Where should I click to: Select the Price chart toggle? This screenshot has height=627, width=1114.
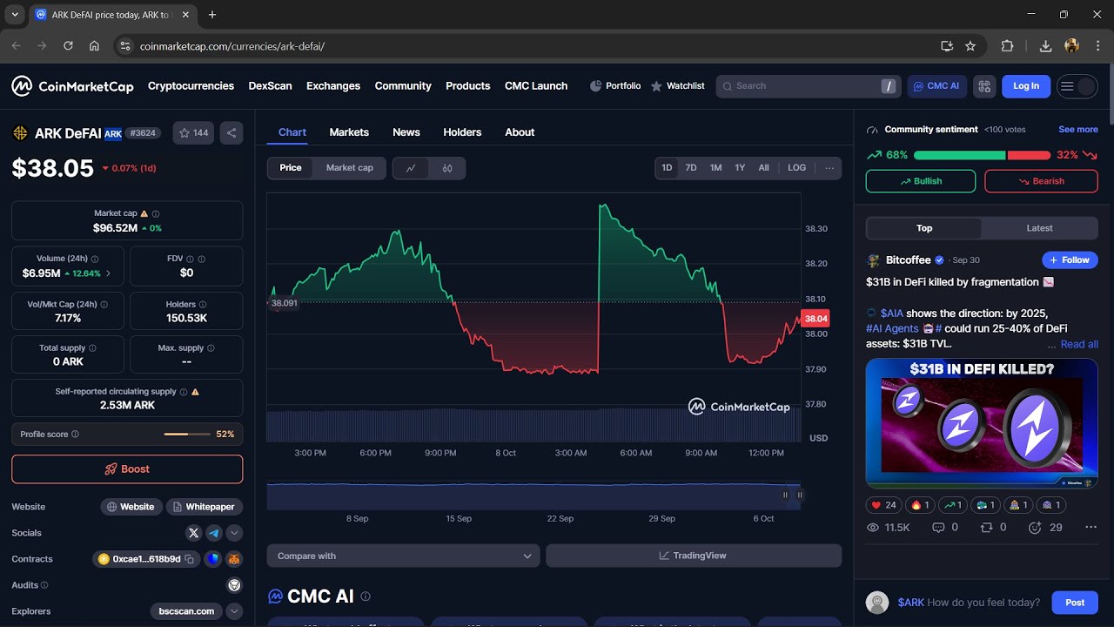291,168
